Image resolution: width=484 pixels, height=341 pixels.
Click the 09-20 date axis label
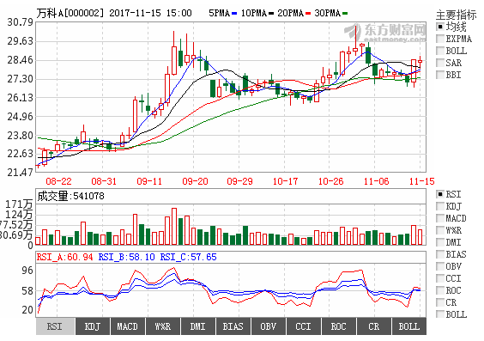pos(195,181)
